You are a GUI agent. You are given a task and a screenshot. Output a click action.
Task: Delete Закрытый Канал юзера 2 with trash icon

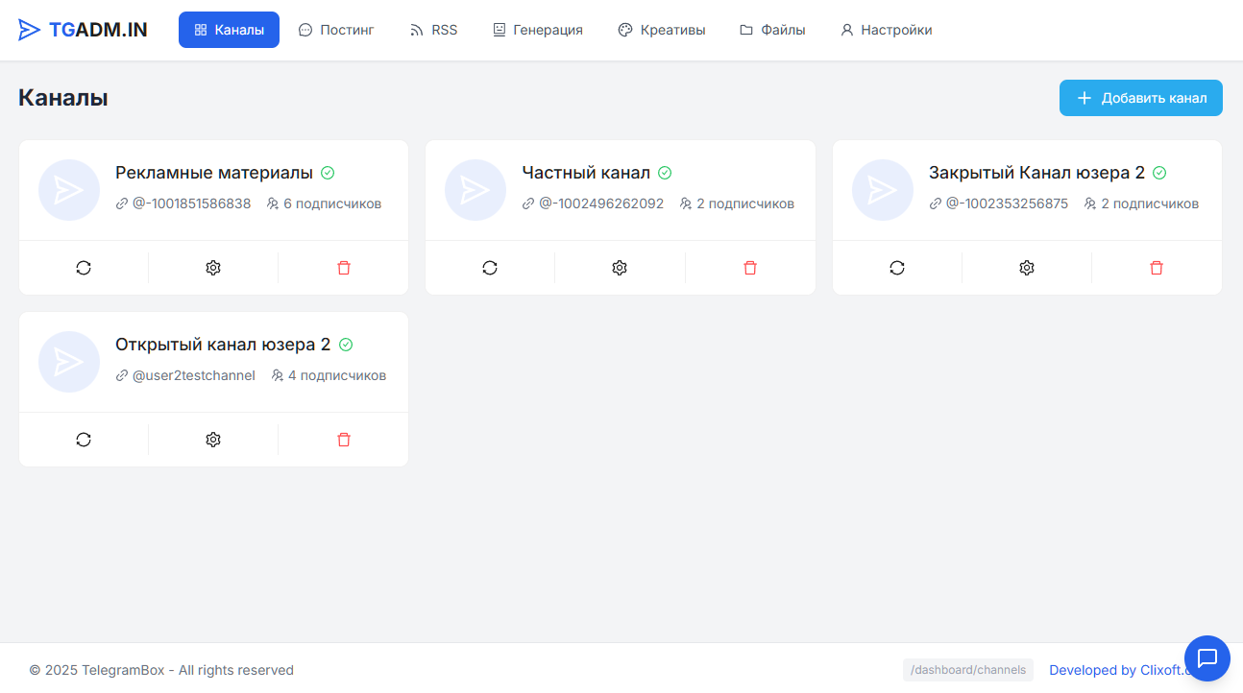(1157, 268)
